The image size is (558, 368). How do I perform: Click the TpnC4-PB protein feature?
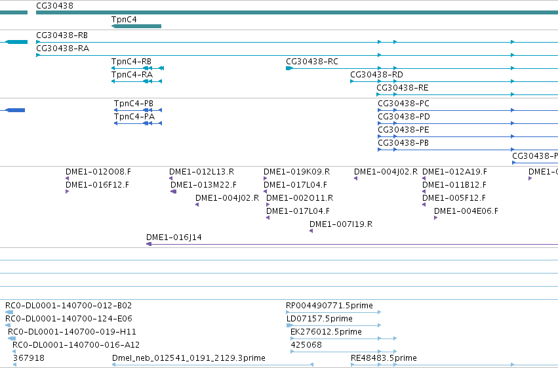point(138,110)
